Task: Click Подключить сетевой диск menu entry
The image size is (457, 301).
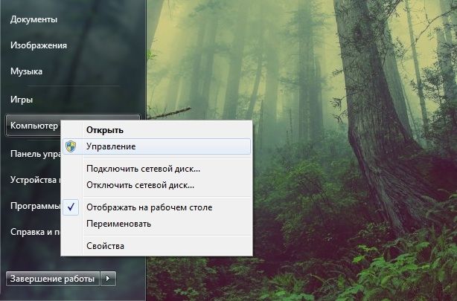Action: [143, 169]
